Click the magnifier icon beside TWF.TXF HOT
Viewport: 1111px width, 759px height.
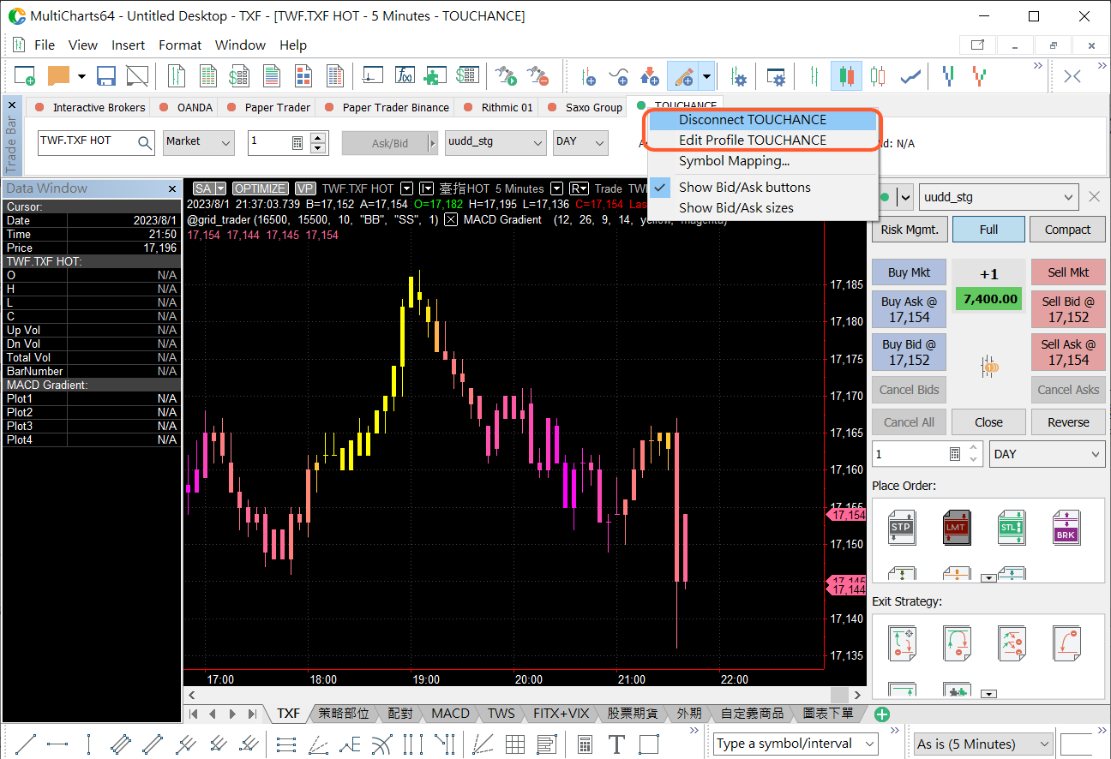click(145, 143)
